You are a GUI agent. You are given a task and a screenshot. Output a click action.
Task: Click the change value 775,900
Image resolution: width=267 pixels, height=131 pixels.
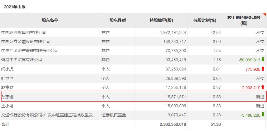coord(253,69)
